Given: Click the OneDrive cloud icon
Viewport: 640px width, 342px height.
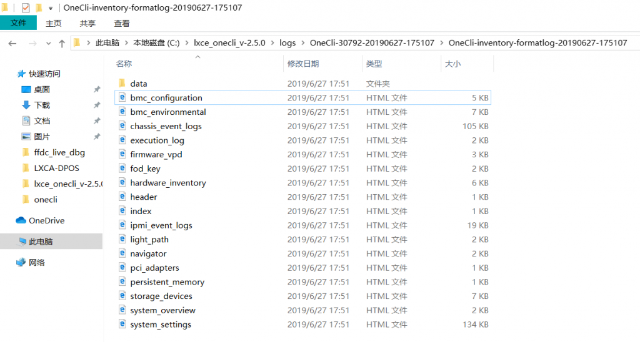Looking at the screenshot, I should click(x=21, y=220).
